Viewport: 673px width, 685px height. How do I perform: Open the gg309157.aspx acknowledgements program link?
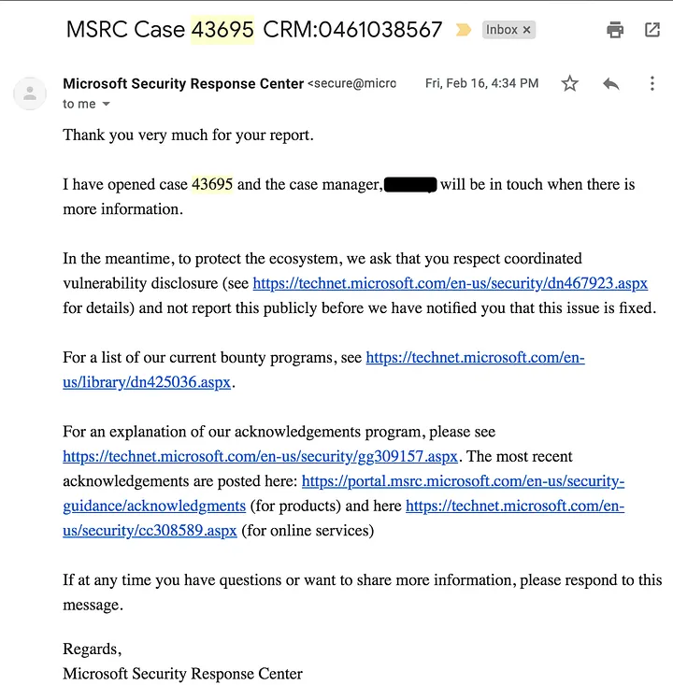pyautogui.click(x=261, y=457)
